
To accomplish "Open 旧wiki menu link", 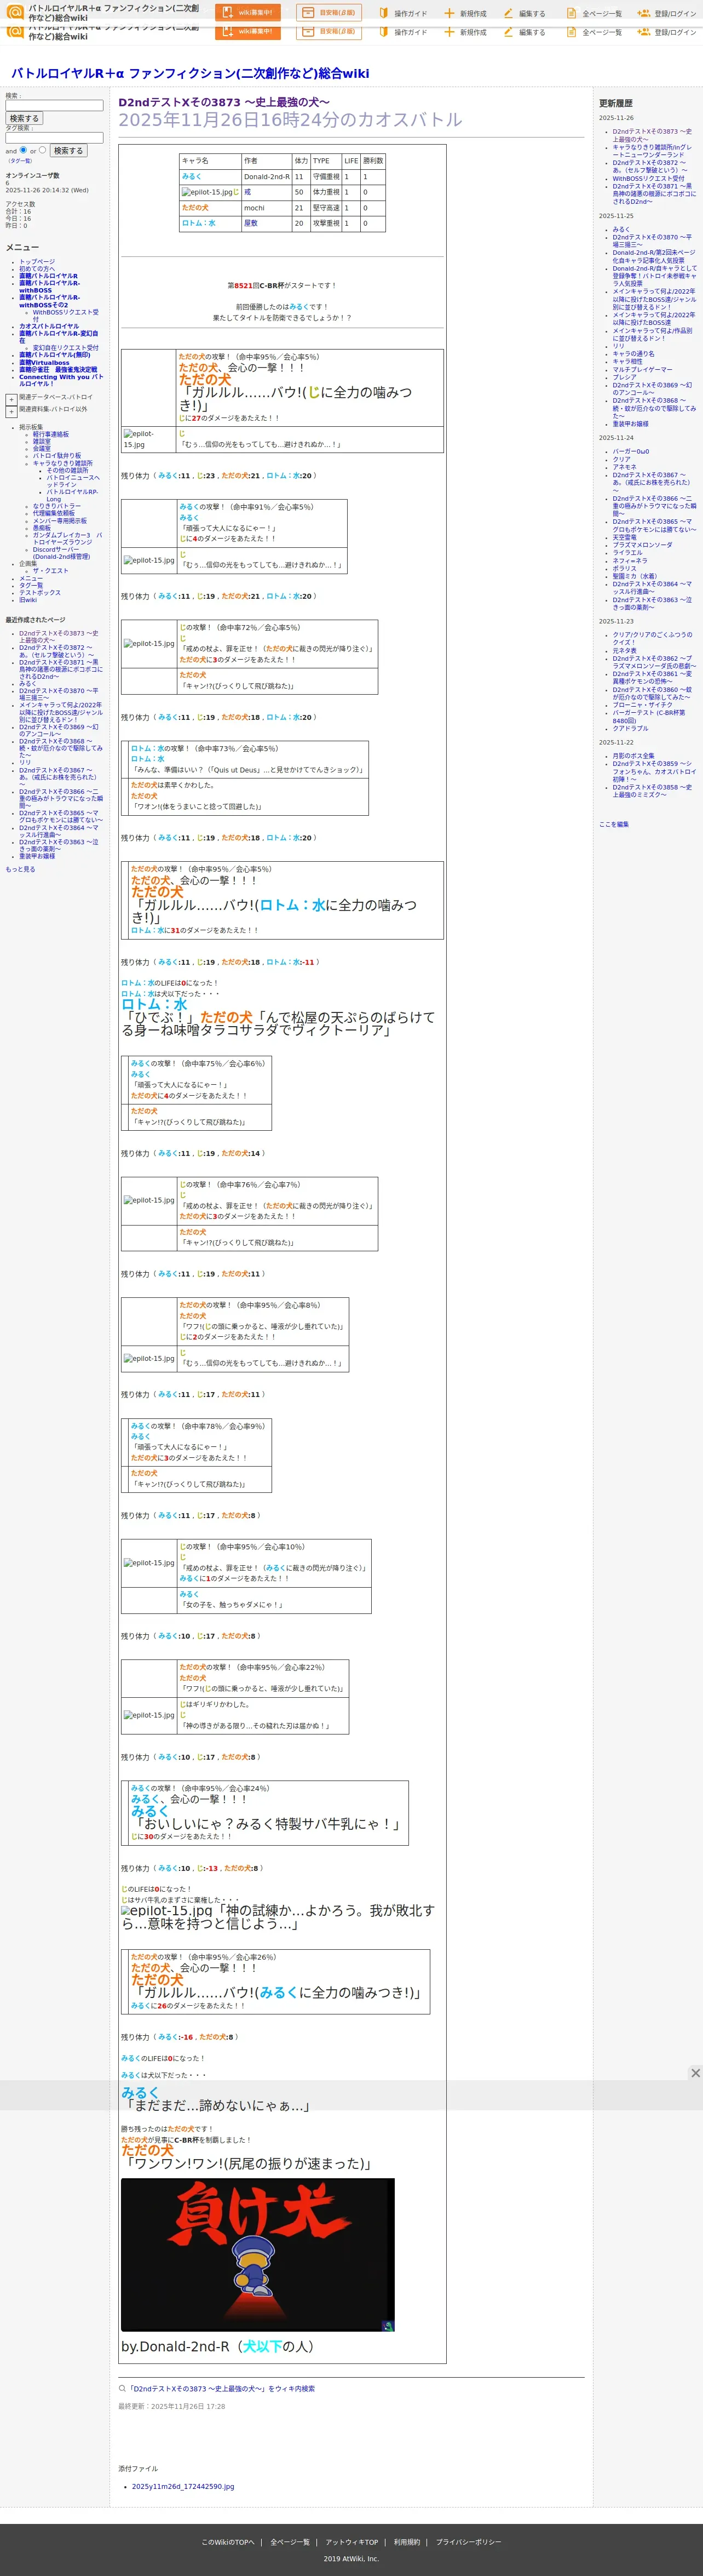I will pyautogui.click(x=28, y=600).
